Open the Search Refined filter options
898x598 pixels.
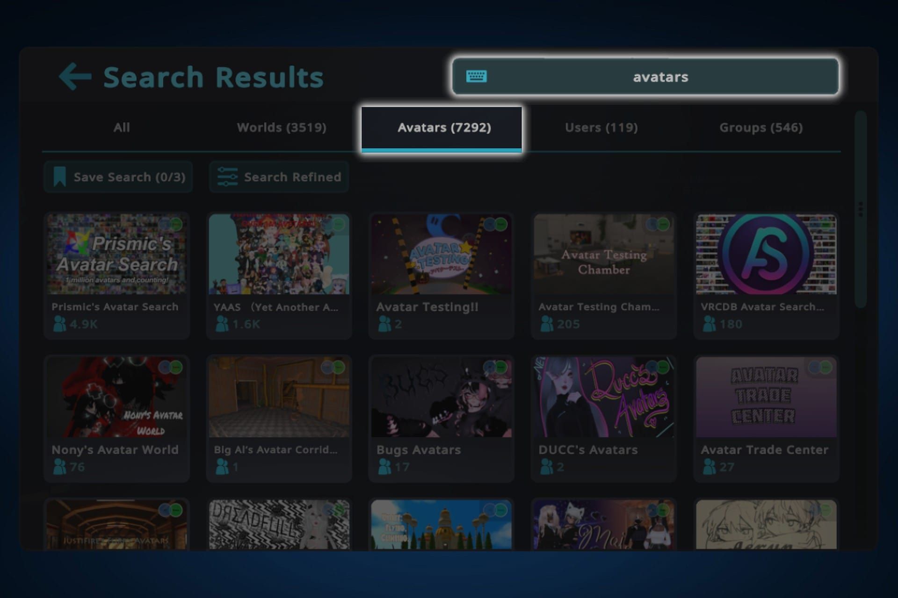(x=279, y=177)
